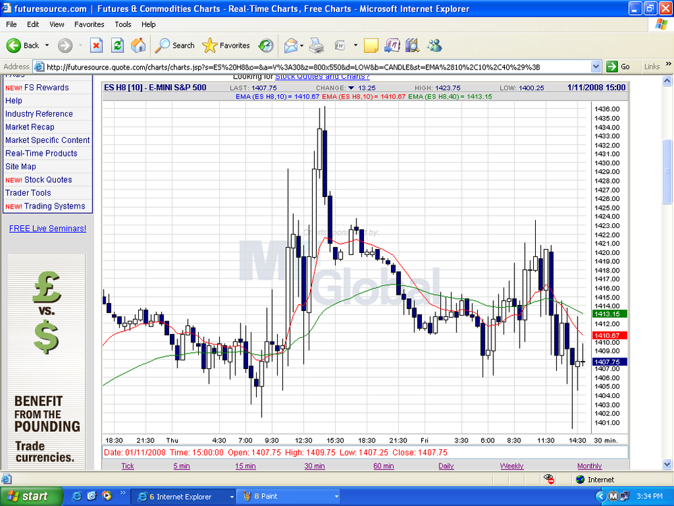
Task: Open the Back button history dropdown
Action: (47, 45)
